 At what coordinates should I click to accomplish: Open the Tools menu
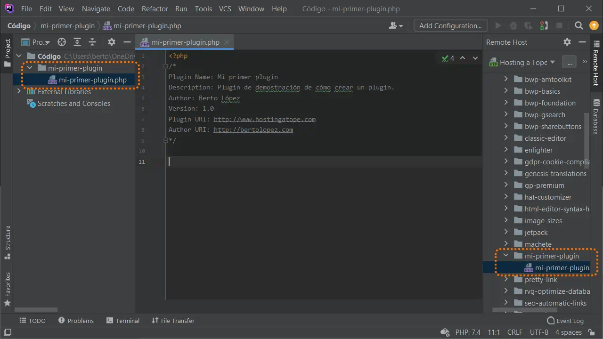pos(203,8)
